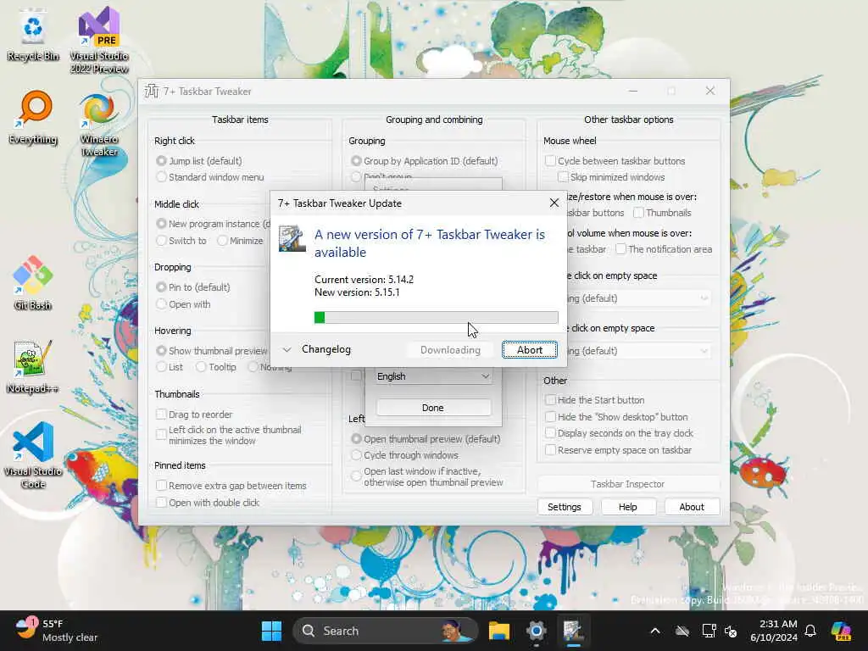
Task: Select the List hovering radio option
Action: click(x=161, y=367)
